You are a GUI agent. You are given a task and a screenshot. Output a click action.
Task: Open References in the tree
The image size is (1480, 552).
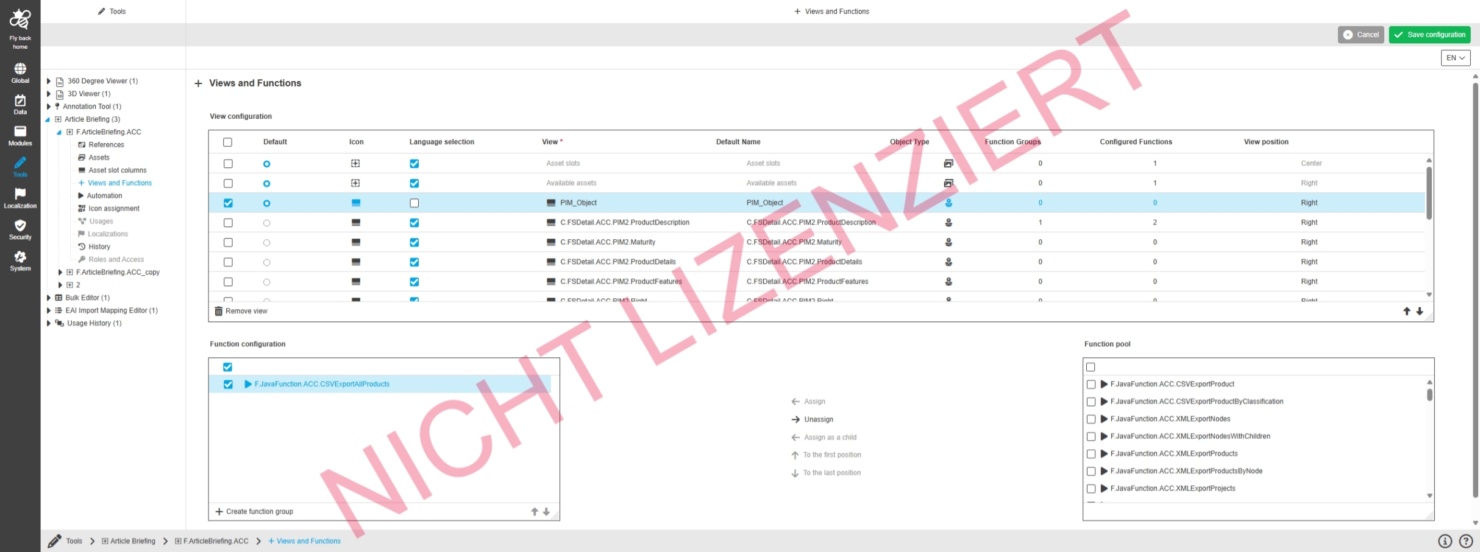click(106, 145)
